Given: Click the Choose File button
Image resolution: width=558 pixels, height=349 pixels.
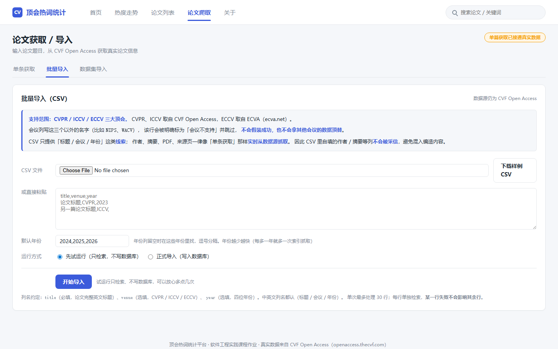Looking at the screenshot, I should point(76,170).
